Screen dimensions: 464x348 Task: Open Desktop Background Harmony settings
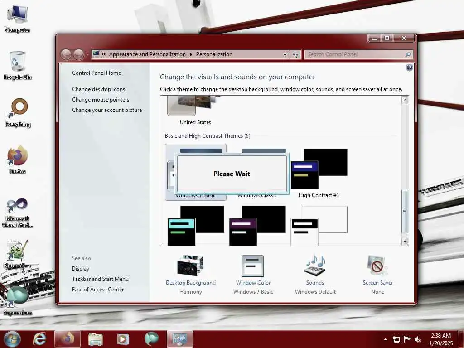pyautogui.click(x=191, y=275)
